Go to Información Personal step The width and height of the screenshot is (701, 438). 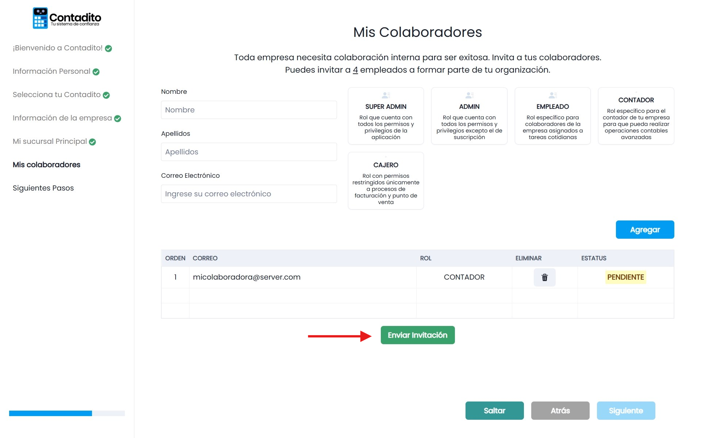51,71
